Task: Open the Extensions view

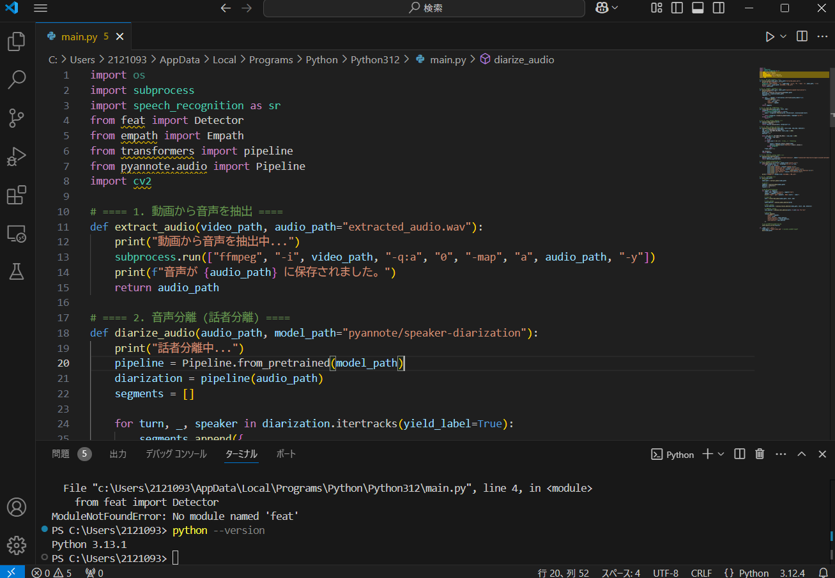Action: tap(16, 195)
